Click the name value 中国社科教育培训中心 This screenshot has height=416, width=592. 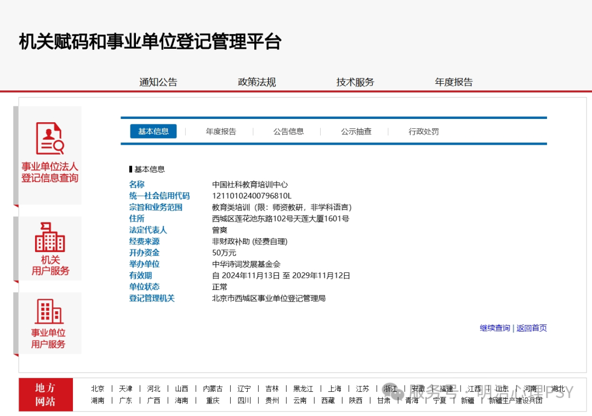(249, 184)
